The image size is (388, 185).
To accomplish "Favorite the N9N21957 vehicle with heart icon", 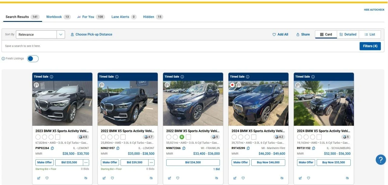I will coord(112,178).
